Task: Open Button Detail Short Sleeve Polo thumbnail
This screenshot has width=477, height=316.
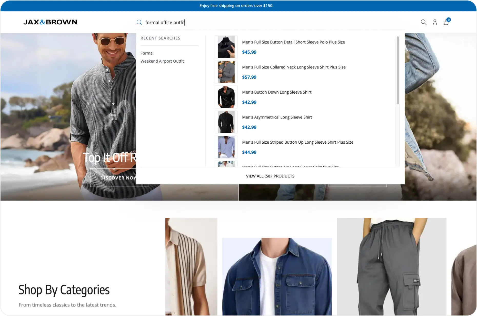Action: 226,47
